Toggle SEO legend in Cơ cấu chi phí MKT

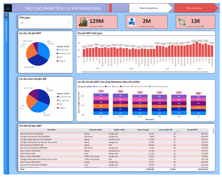click(60, 57)
